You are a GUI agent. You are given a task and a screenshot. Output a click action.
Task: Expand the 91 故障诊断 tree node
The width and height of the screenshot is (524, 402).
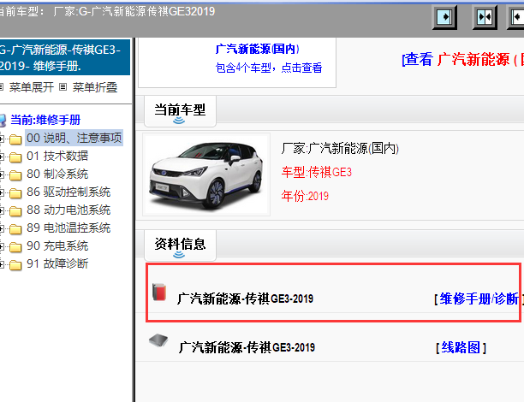[x=2, y=265]
